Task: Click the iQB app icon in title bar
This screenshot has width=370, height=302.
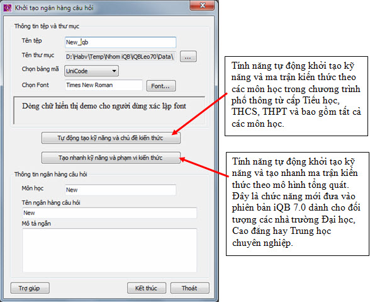Action: [x=8, y=8]
